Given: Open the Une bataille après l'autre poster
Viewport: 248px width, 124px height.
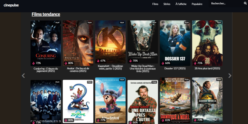Looking at the screenshot, I should tap(143, 102).
